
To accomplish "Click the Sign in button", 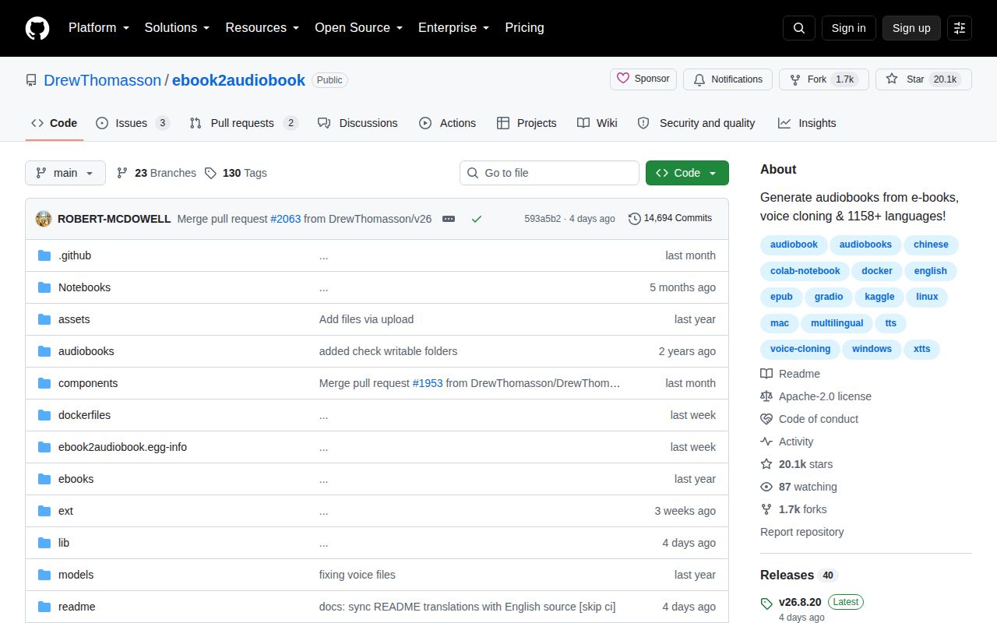I will (848, 28).
